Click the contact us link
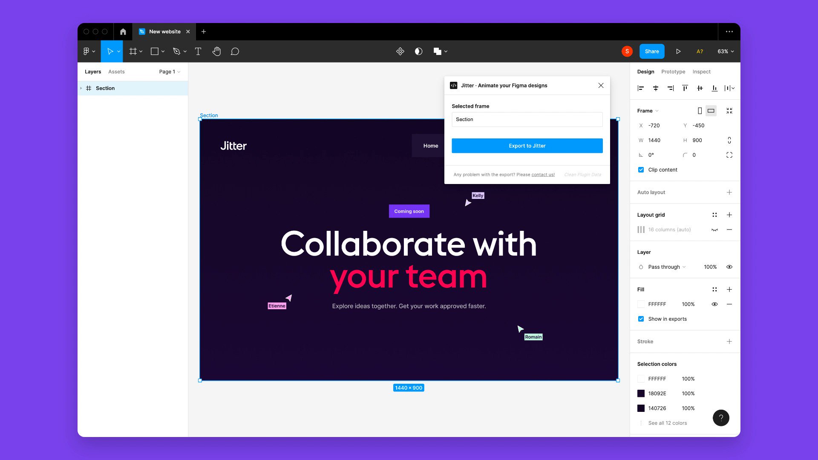This screenshot has height=460, width=818. click(x=543, y=175)
